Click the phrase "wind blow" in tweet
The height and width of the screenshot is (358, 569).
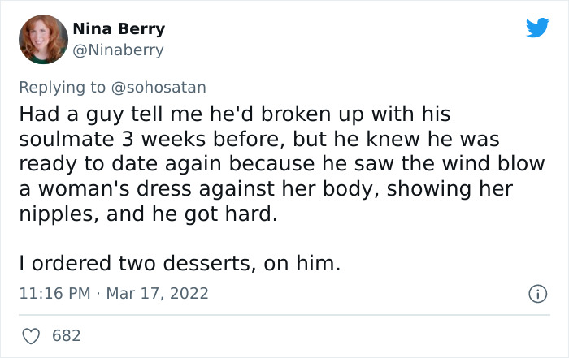(x=502, y=163)
